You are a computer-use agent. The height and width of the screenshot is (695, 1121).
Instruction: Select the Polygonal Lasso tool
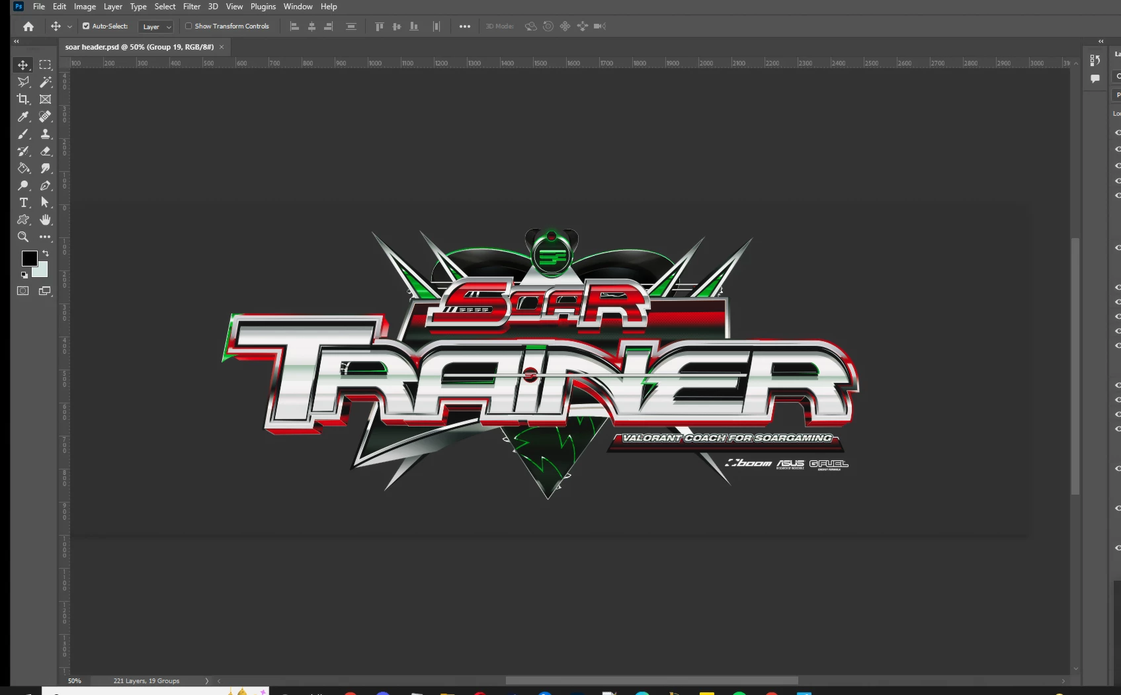[23, 82]
